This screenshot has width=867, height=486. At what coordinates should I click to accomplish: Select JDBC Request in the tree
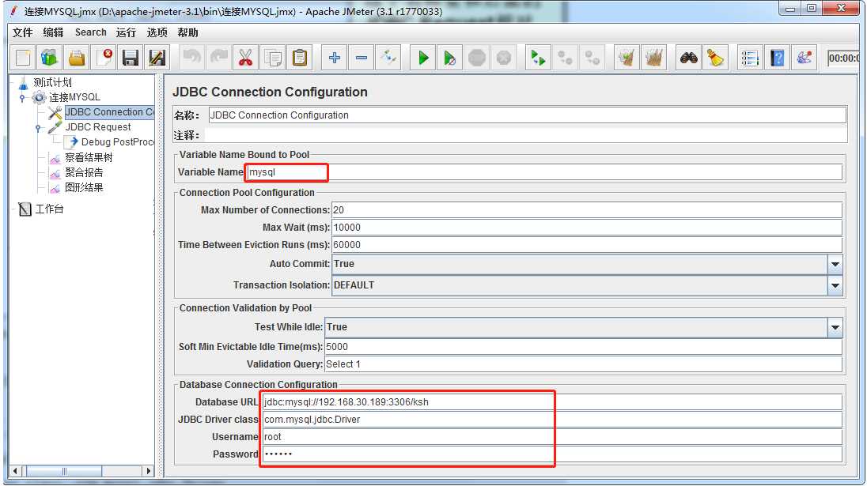pyautogui.click(x=98, y=127)
